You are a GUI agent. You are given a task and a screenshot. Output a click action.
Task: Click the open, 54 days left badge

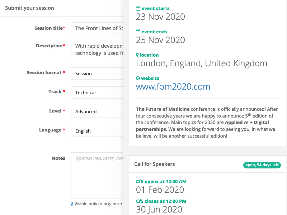pyautogui.click(x=262, y=165)
